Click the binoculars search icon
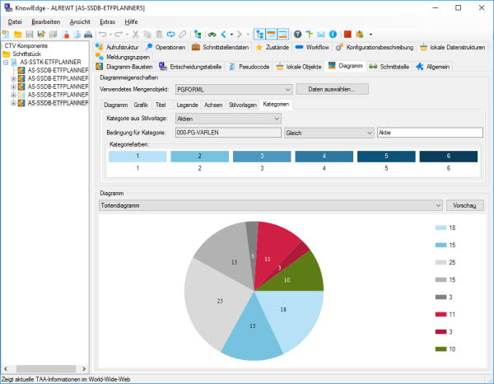This screenshot has width=494, height=384. pos(212,34)
